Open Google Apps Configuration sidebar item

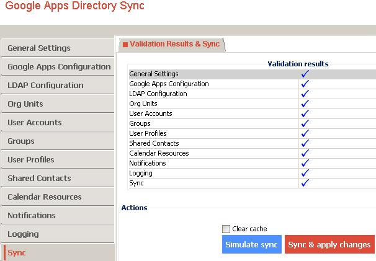(x=58, y=66)
